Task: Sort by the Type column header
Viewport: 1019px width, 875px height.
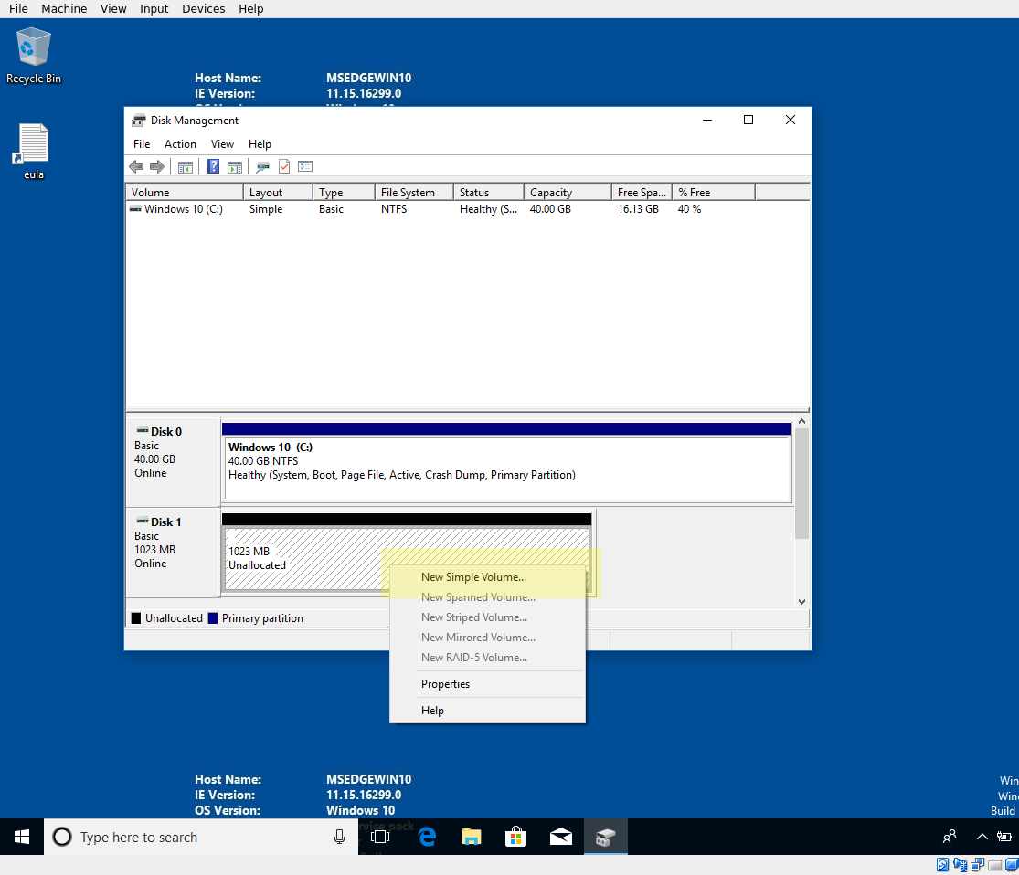Action: click(344, 193)
